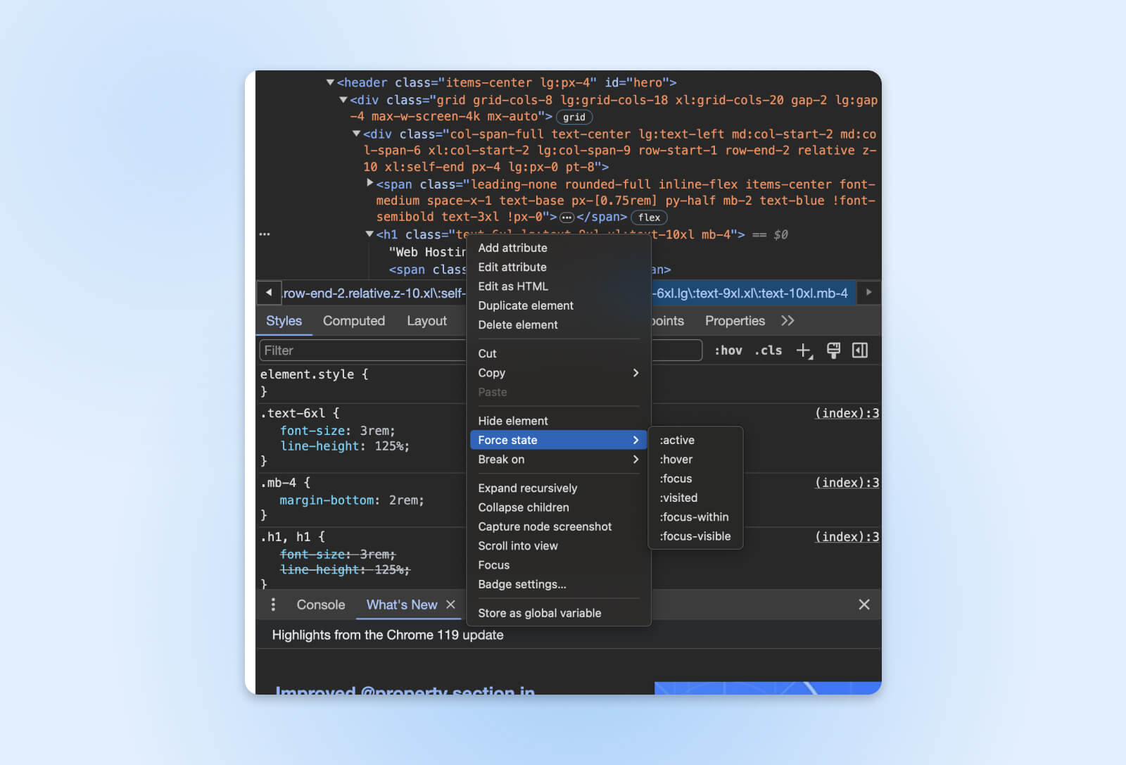Expand the leading-none span element
Image resolution: width=1126 pixels, height=765 pixels.
point(369,183)
